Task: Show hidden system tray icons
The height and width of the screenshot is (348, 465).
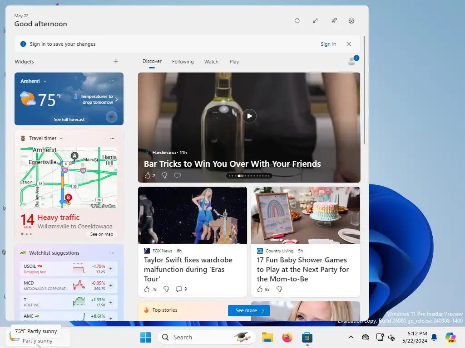Action: (351, 337)
